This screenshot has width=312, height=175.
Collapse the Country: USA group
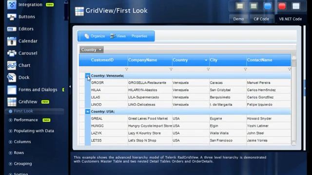(88, 111)
